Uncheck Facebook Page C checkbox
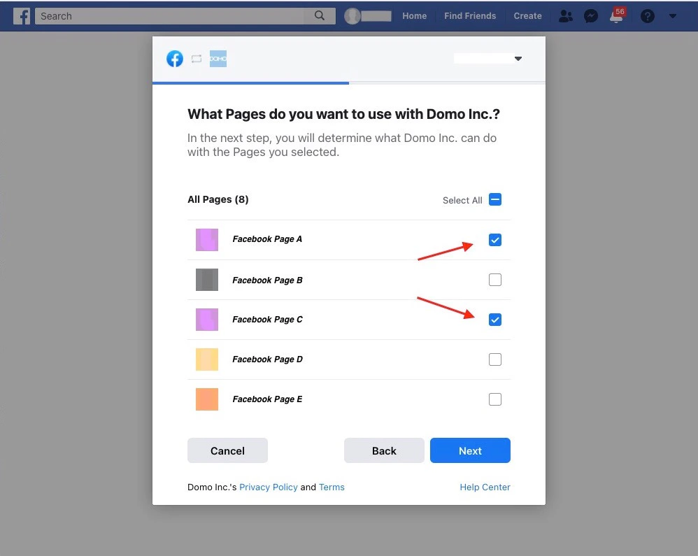 [495, 319]
